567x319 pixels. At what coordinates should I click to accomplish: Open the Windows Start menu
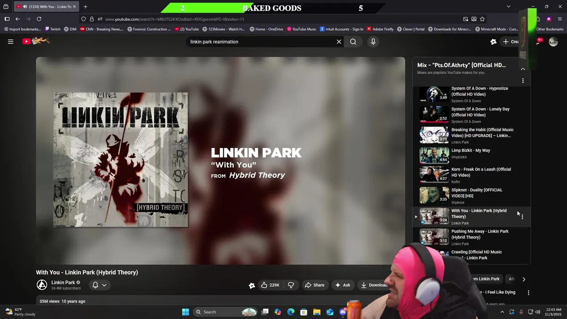[186, 312]
